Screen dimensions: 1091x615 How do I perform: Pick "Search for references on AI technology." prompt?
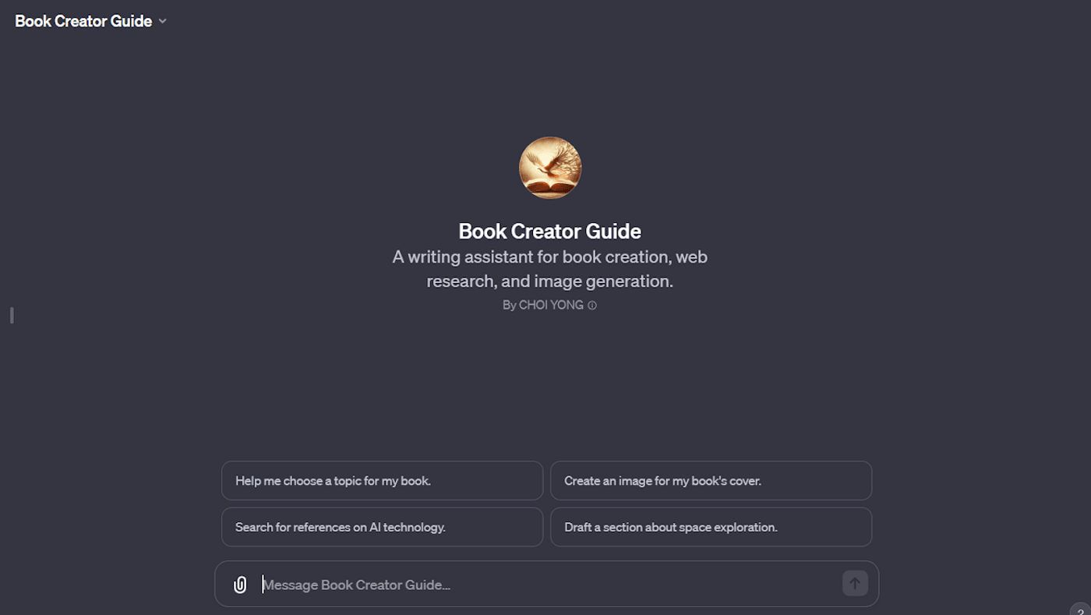[x=382, y=527]
